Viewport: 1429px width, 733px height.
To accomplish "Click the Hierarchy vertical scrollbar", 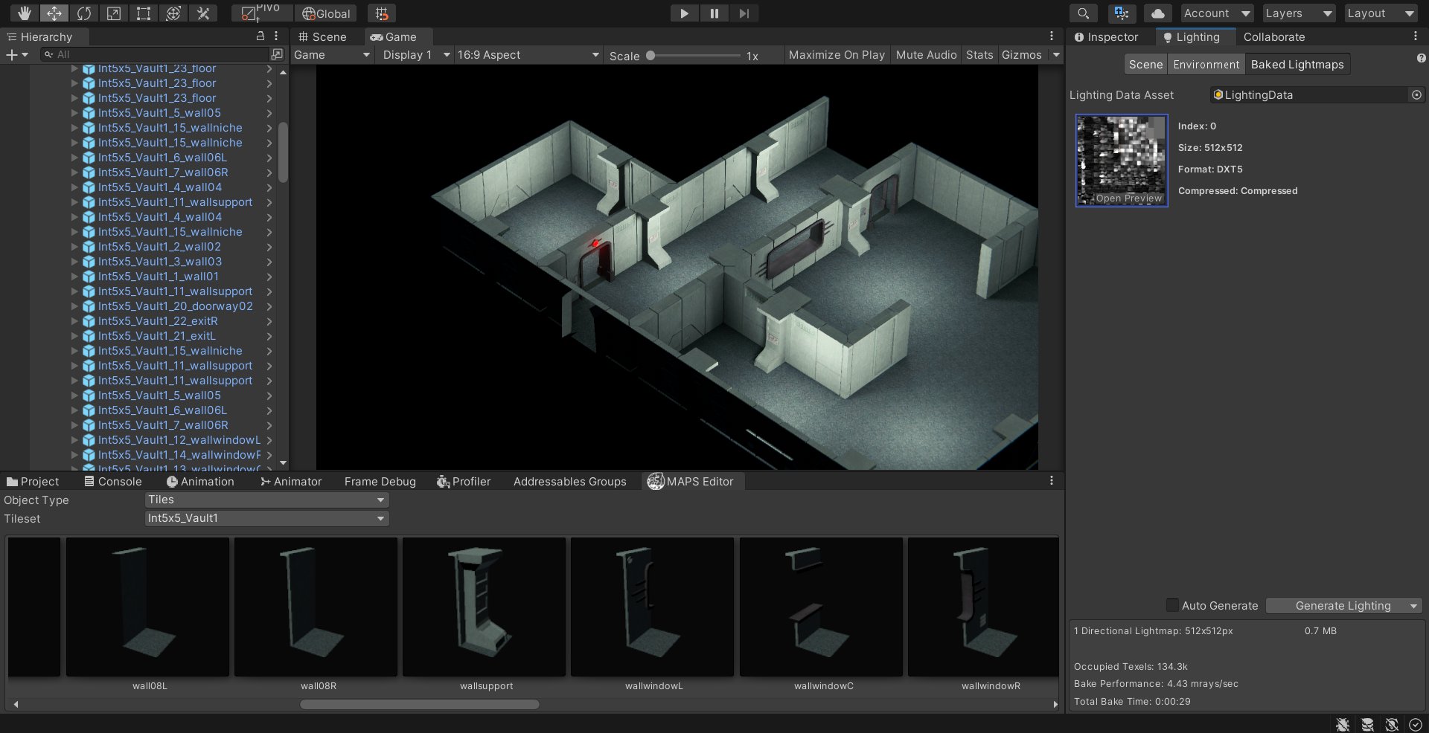I will (283, 152).
